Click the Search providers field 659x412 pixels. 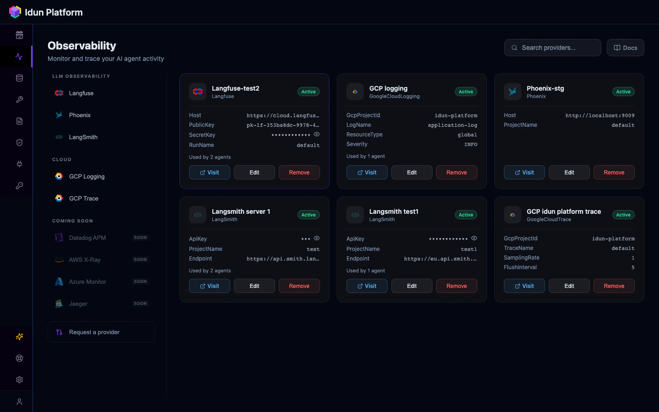tap(552, 48)
